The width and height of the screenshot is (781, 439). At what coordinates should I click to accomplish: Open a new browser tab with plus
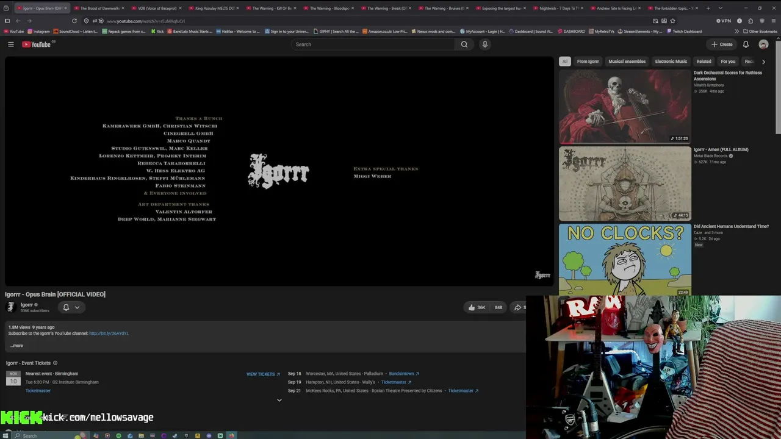click(x=708, y=9)
